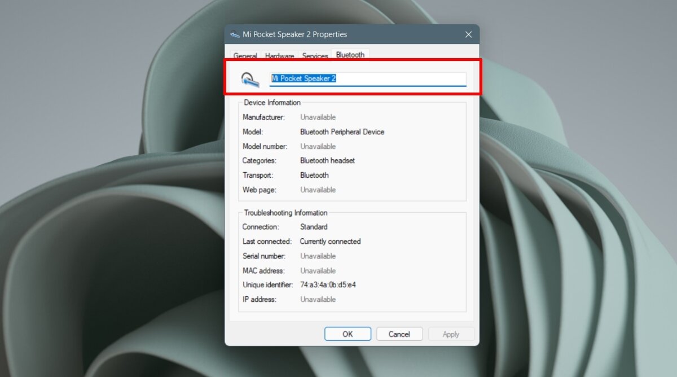677x377 pixels.
Task: Click the Bluetooth Peripheral Device model text
Action: click(x=342, y=131)
